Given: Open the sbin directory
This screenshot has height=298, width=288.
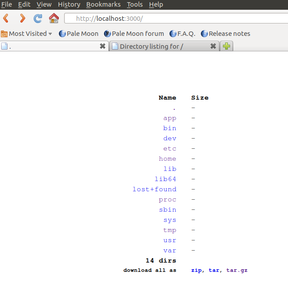Looking at the screenshot, I should [168, 209].
